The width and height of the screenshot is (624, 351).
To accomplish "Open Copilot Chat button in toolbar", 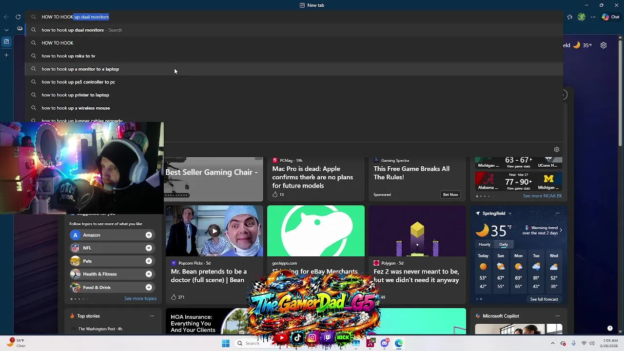I will [610, 17].
